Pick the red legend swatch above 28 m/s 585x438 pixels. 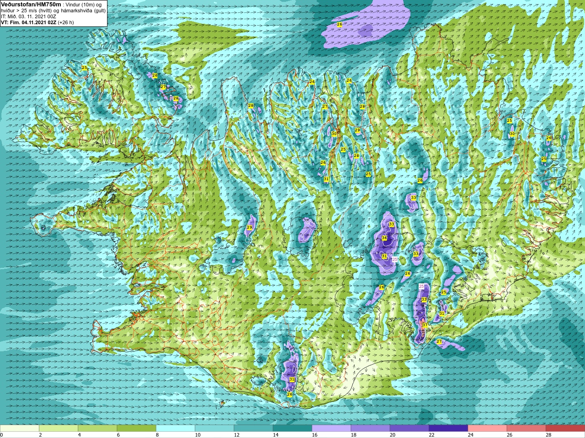(x=565, y=428)
